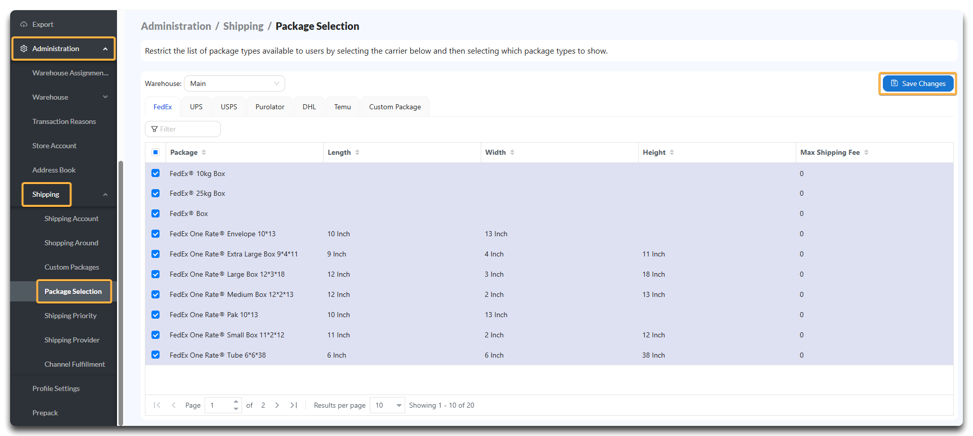Sort by Width column arrows
This screenshot has width=973, height=436.
tap(512, 152)
